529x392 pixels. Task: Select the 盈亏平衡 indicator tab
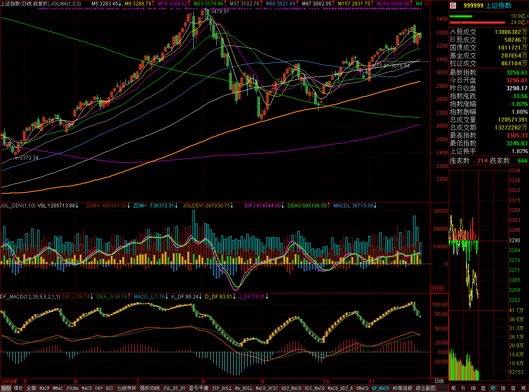[198, 388]
